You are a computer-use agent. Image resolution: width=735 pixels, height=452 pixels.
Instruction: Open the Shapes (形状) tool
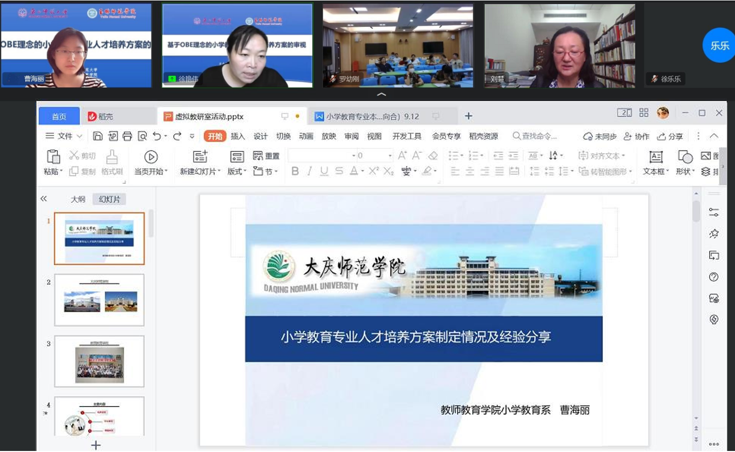point(685,157)
